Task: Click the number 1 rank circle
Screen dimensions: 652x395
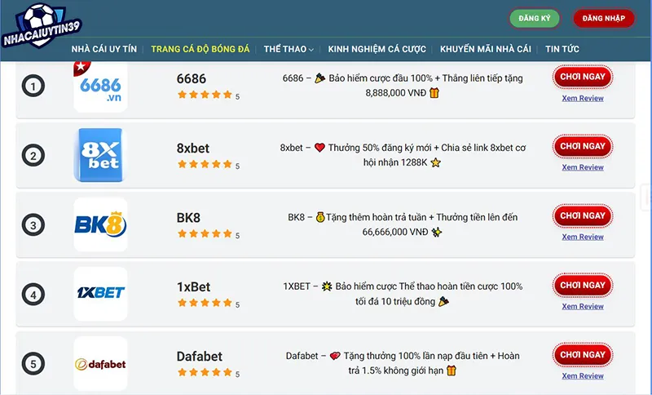Action: pyautogui.click(x=33, y=86)
